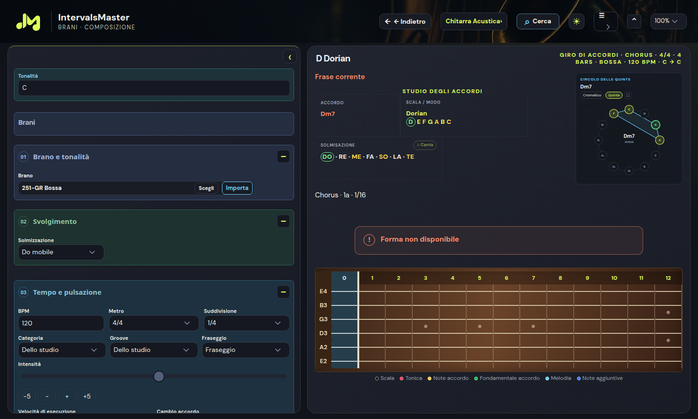Open the 100% zoom dropdown
Screen dimensions: 698x419
[x=668, y=21]
